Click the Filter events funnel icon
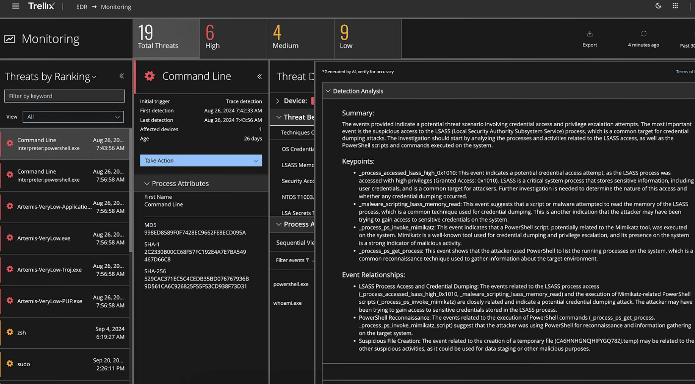Image resolution: width=695 pixels, height=384 pixels. pyautogui.click(x=308, y=260)
